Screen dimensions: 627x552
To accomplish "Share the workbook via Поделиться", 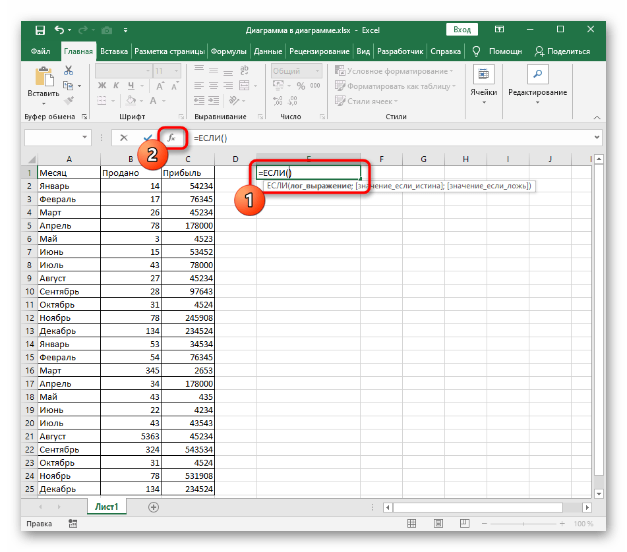I will [562, 51].
